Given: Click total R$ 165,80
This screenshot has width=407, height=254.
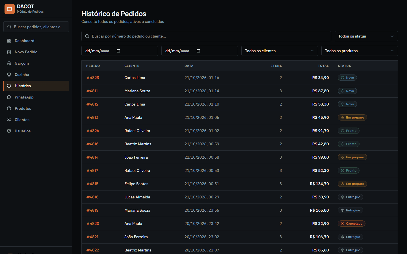Looking at the screenshot, I should tap(319, 210).
